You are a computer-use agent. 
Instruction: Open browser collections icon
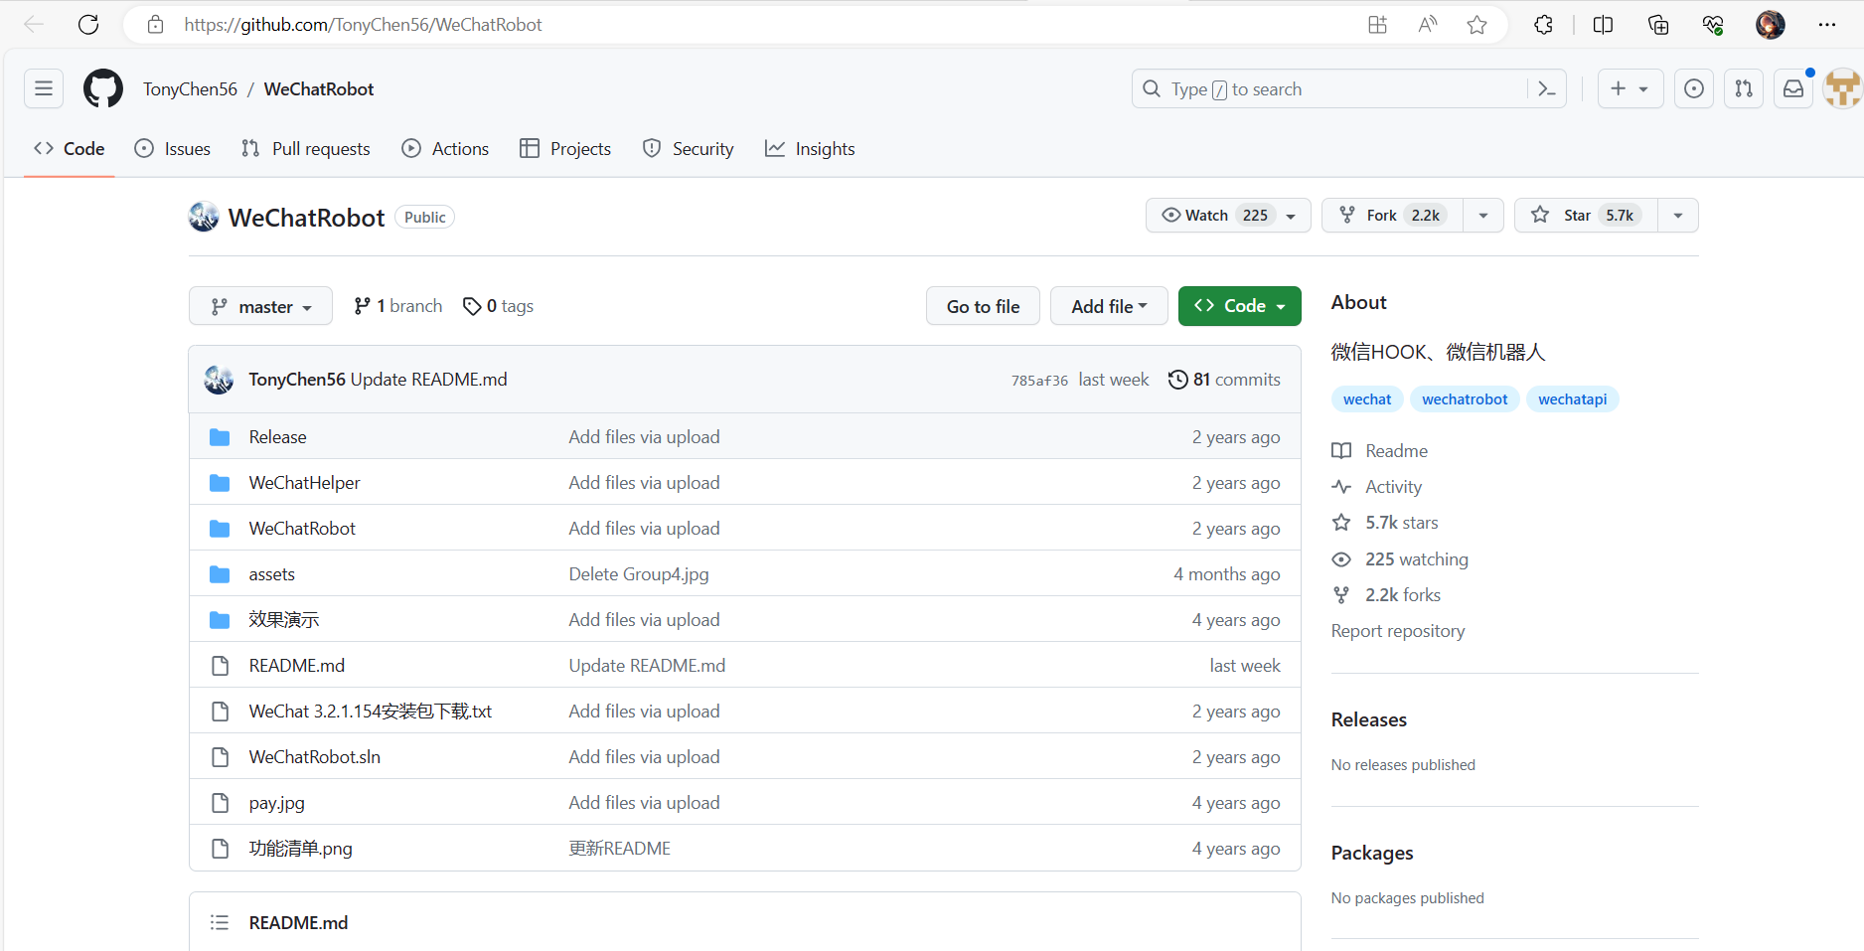(x=1657, y=25)
